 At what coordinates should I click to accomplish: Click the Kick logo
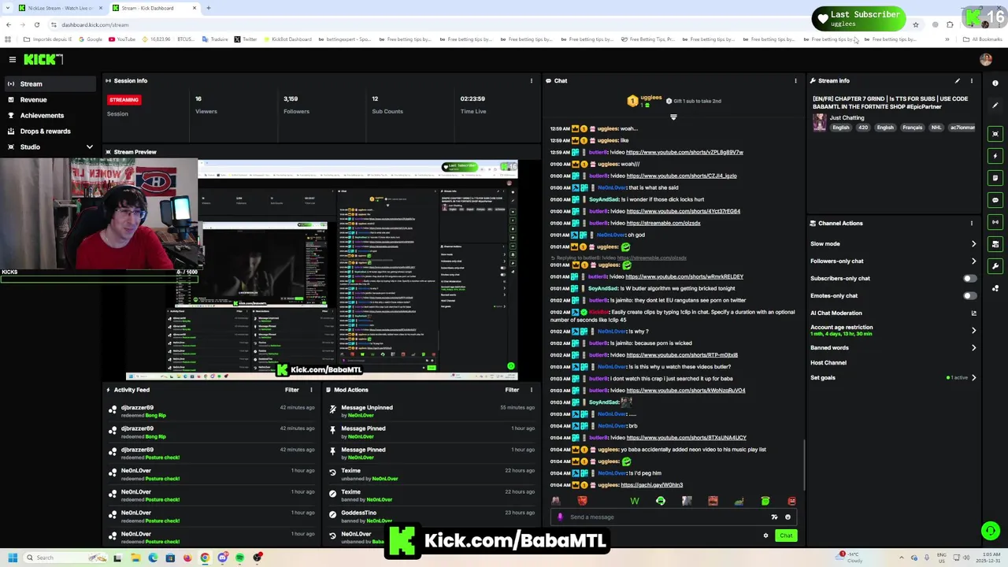[43, 59]
